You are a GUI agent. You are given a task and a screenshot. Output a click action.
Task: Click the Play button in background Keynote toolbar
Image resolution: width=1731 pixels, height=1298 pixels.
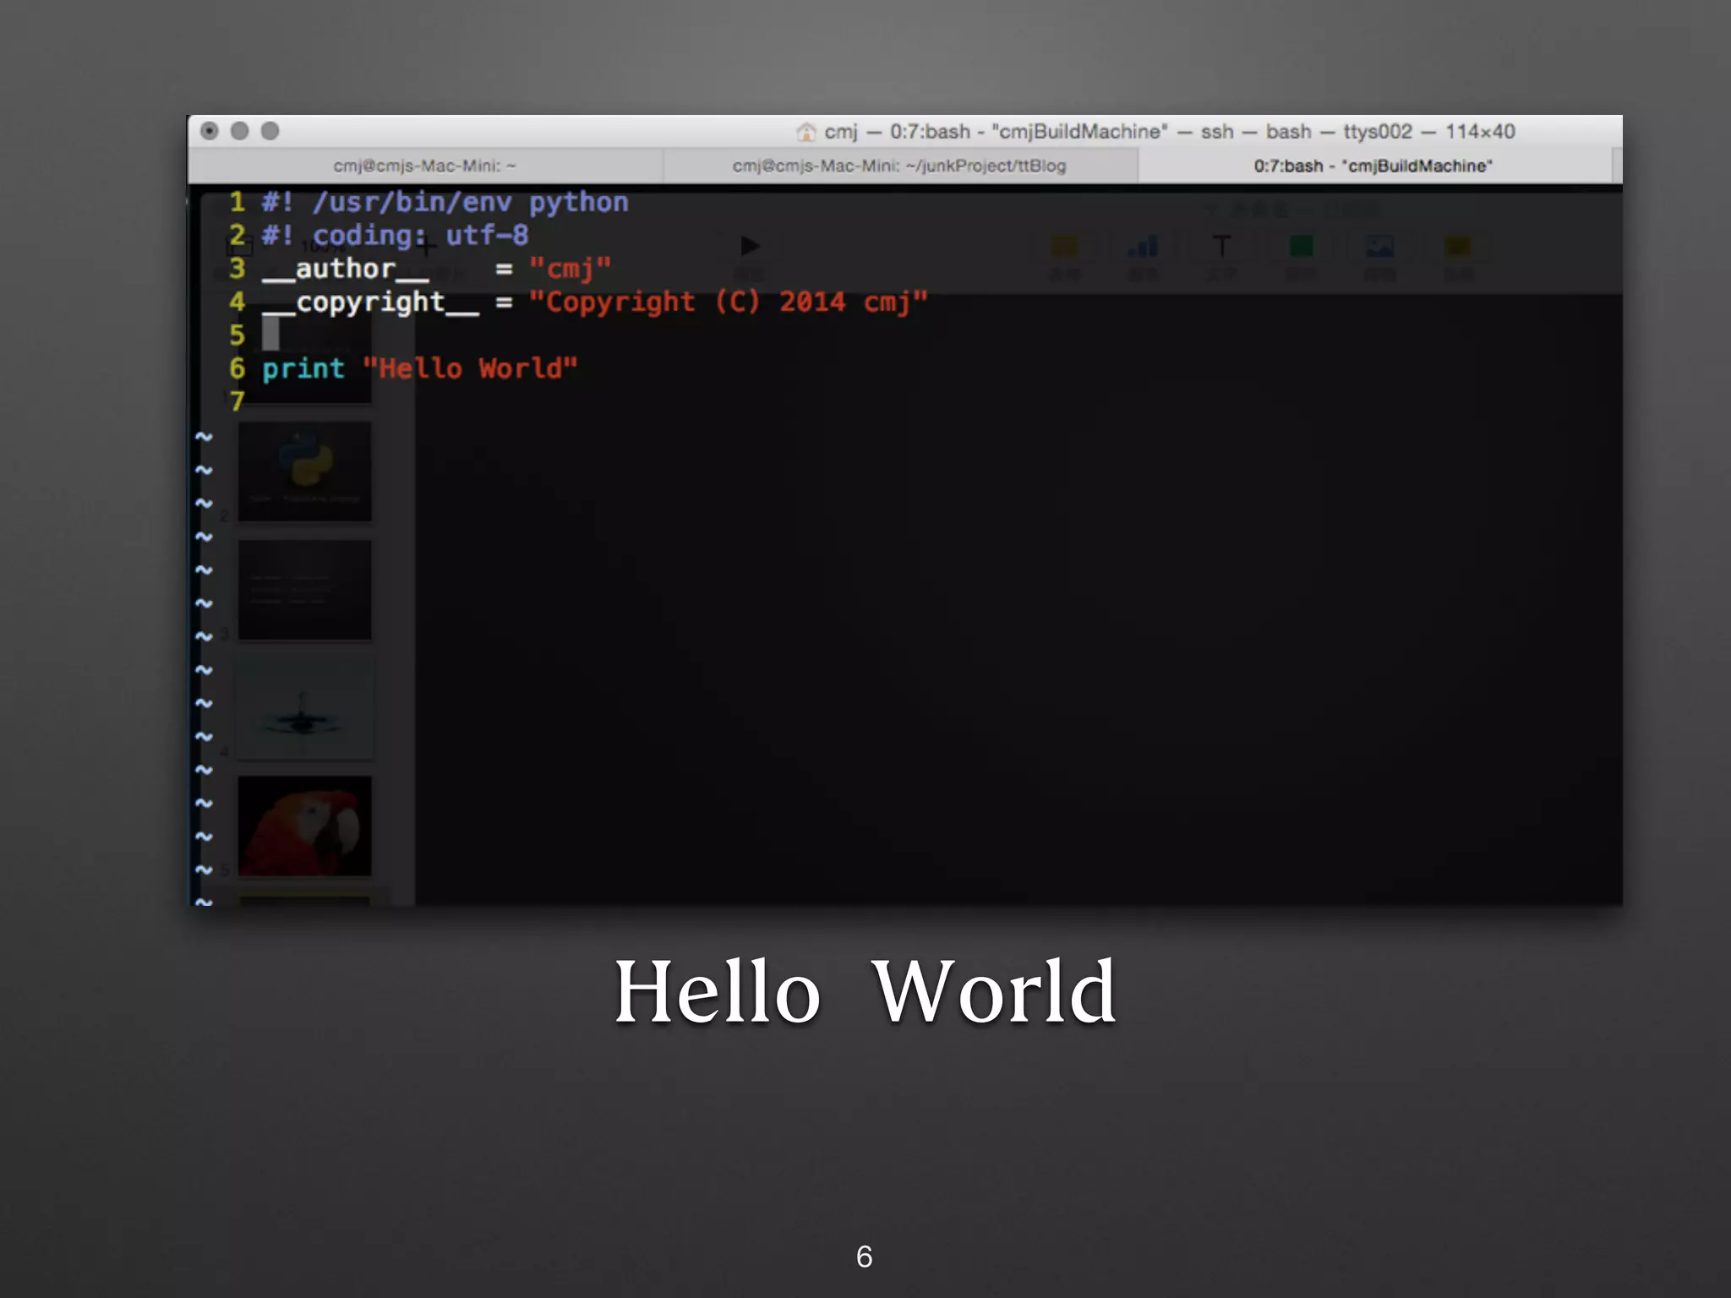click(750, 246)
